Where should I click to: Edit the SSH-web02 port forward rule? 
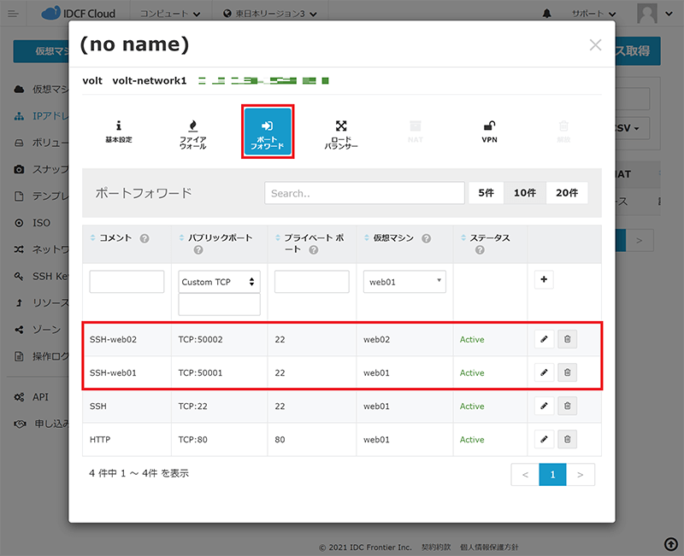(543, 339)
